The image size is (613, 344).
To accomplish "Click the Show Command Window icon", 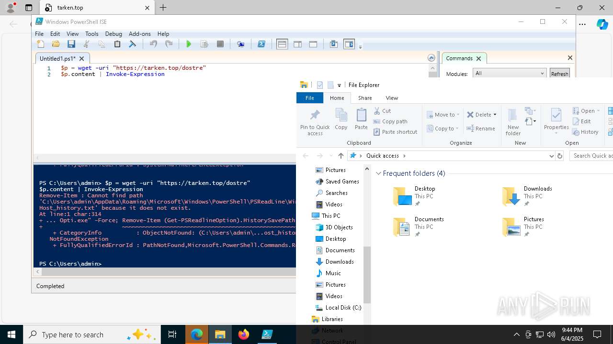I will pos(334,44).
